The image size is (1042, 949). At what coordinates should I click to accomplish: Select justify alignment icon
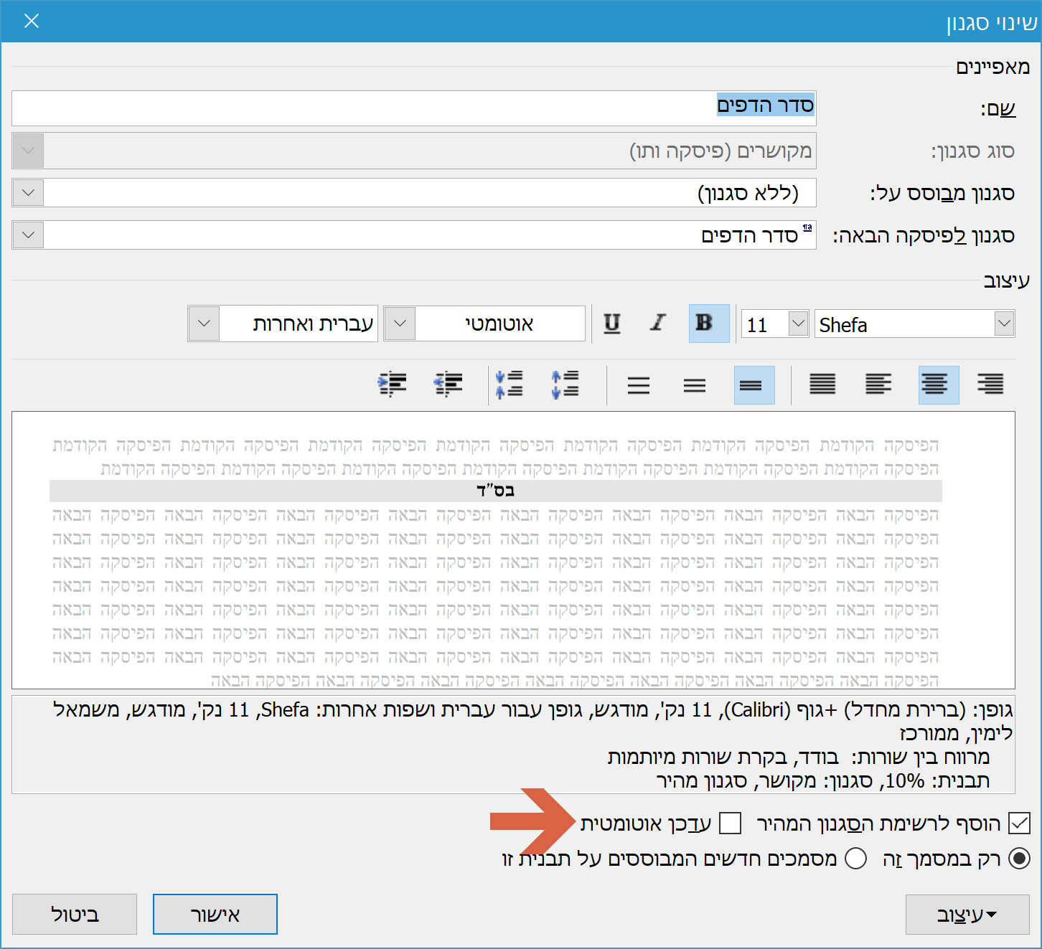point(822,385)
